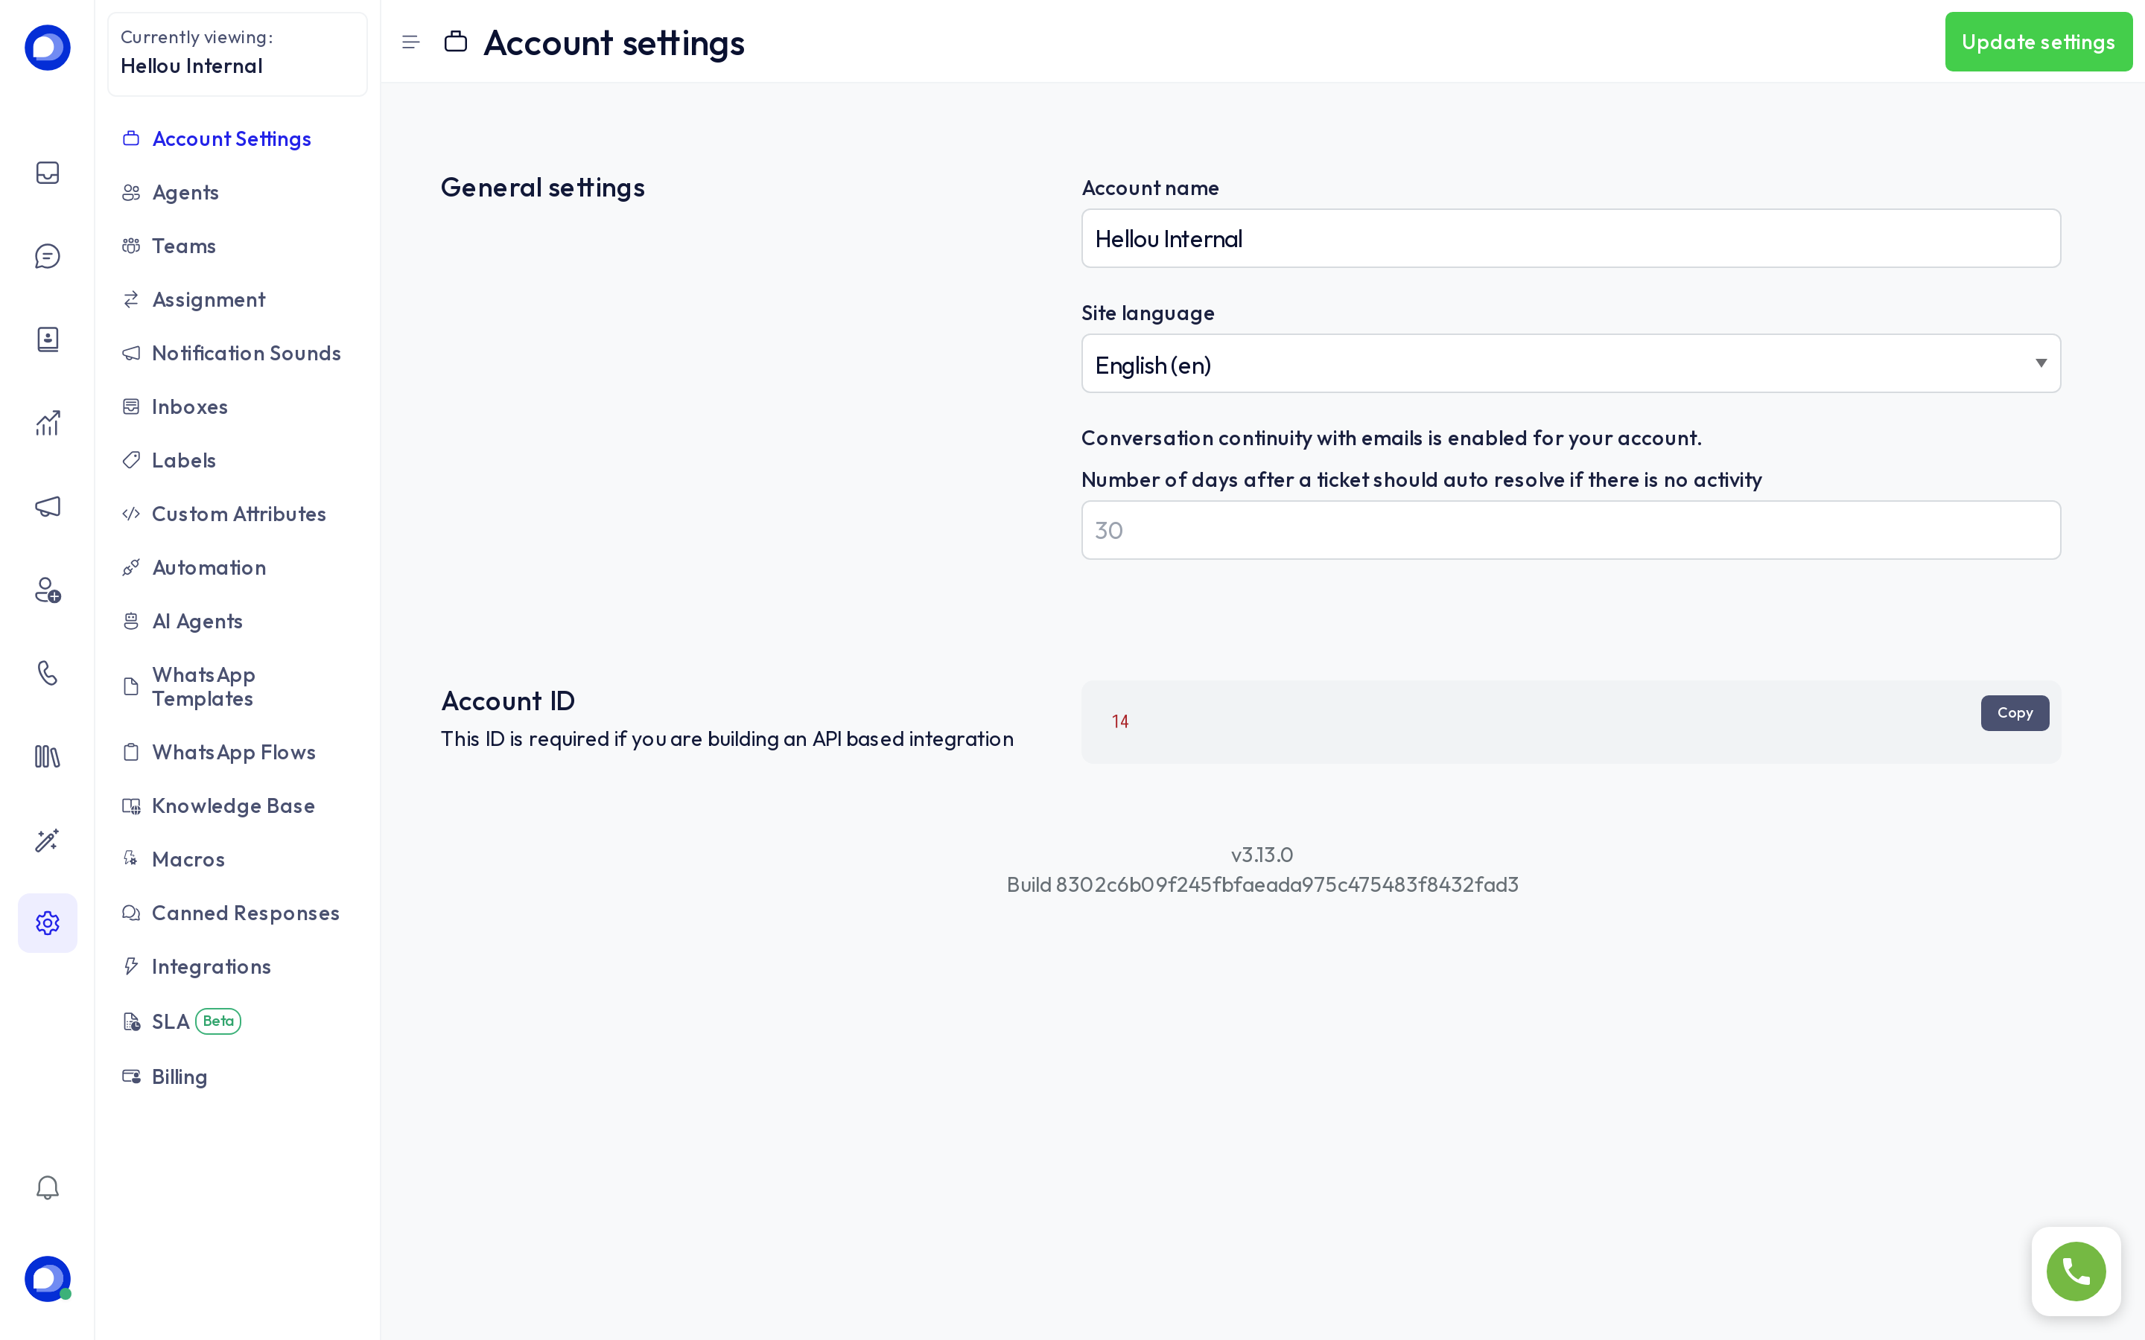Image resolution: width=2145 pixels, height=1340 pixels.
Task: Open the profile avatar at bottom left
Action: coord(47,1279)
